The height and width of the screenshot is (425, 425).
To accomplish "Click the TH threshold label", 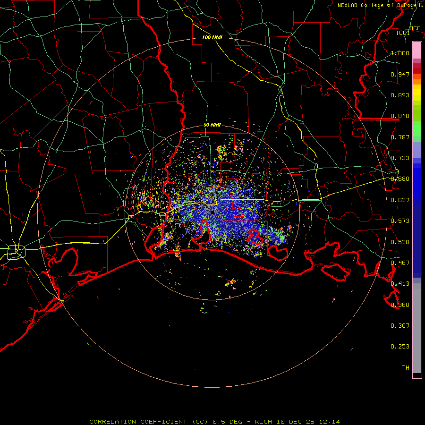I will pyautogui.click(x=406, y=368).
